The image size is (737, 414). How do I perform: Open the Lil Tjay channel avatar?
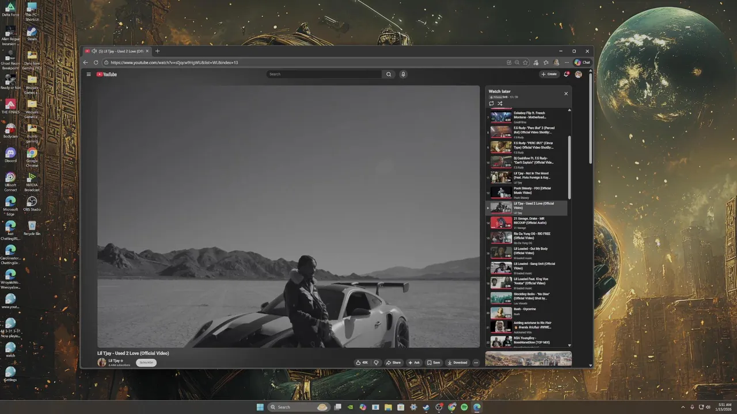102,362
